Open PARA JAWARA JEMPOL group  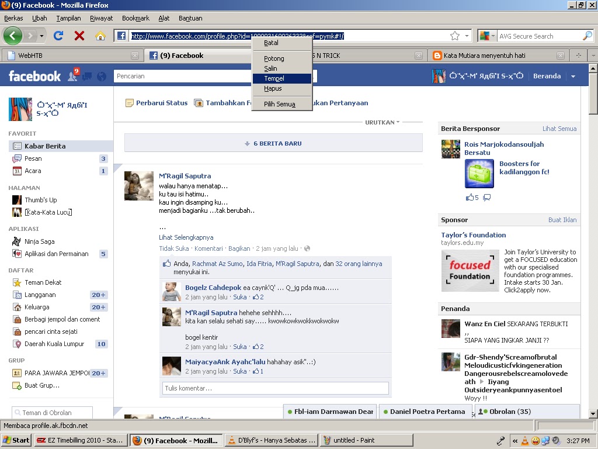[x=57, y=373]
